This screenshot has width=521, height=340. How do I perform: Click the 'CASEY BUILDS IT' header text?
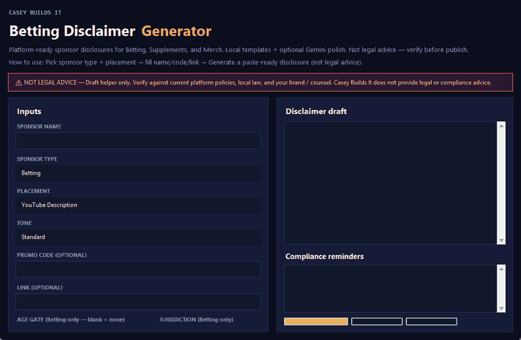(x=35, y=12)
